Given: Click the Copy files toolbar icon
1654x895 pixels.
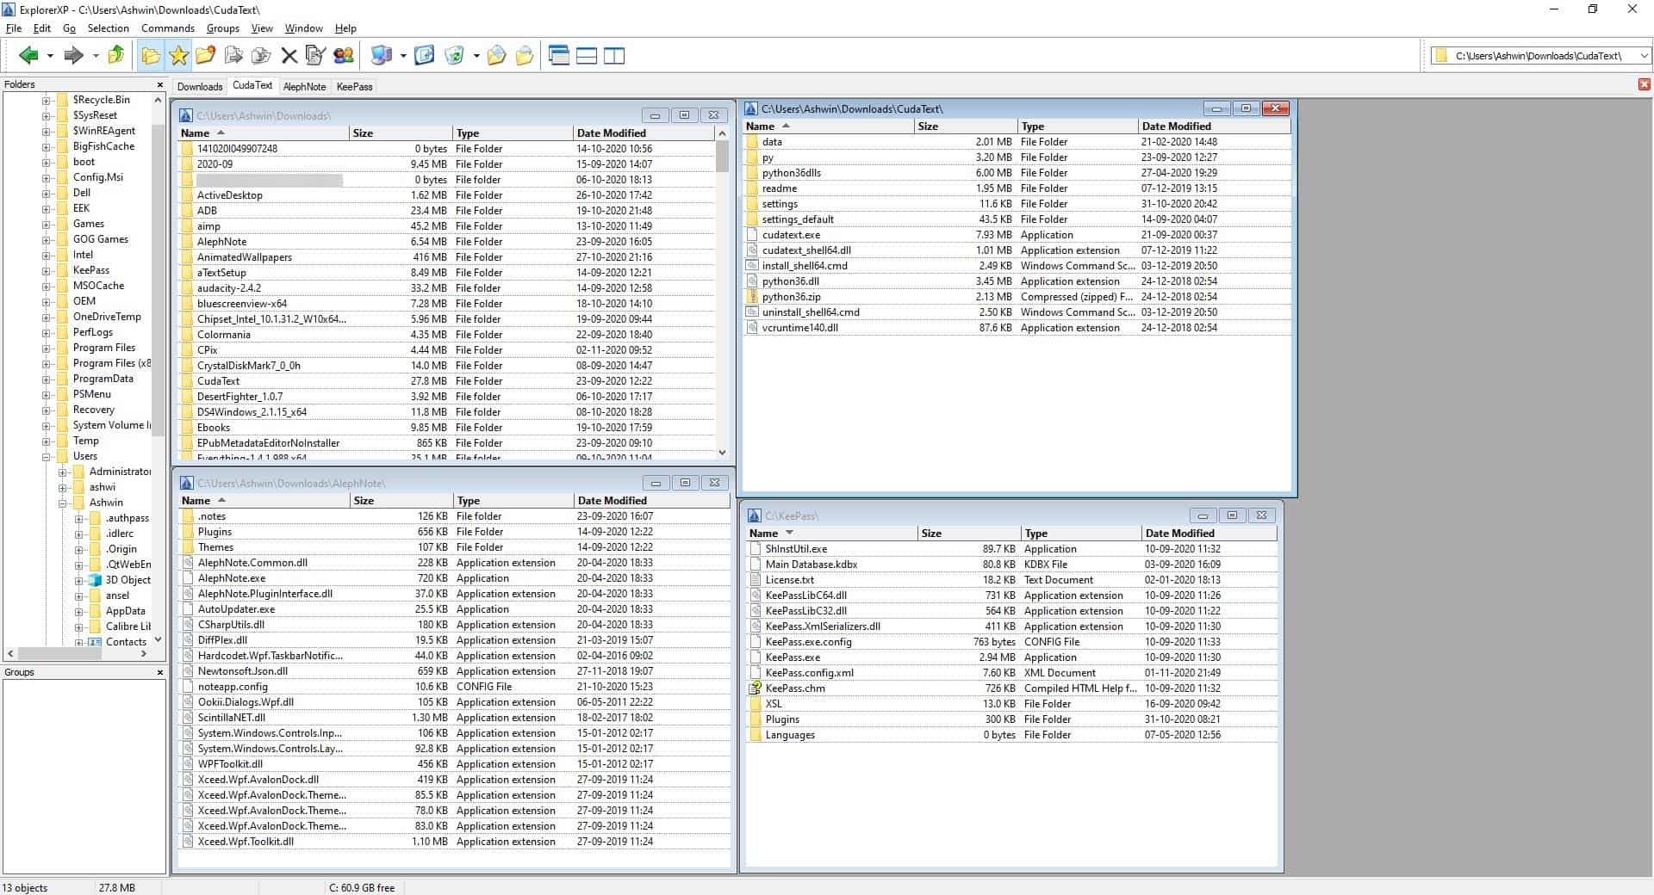Looking at the screenshot, I should point(233,56).
